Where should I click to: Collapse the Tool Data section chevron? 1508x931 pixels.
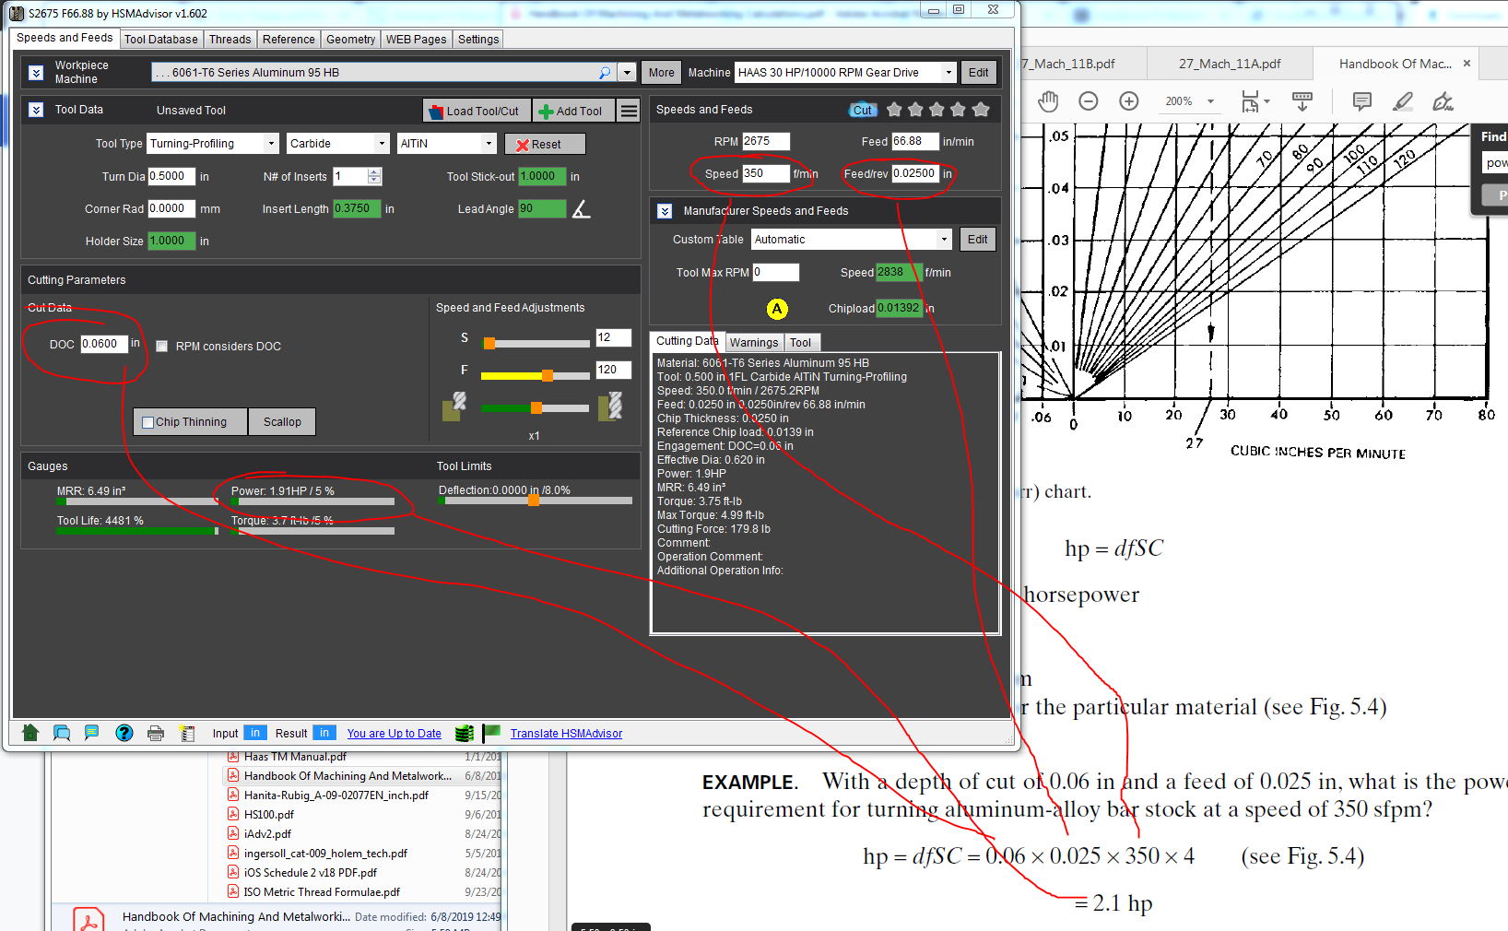36,110
